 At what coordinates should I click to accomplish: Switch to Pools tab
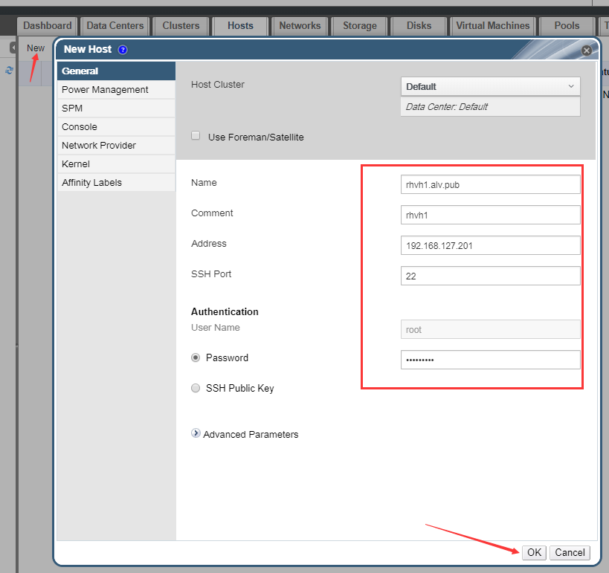567,26
